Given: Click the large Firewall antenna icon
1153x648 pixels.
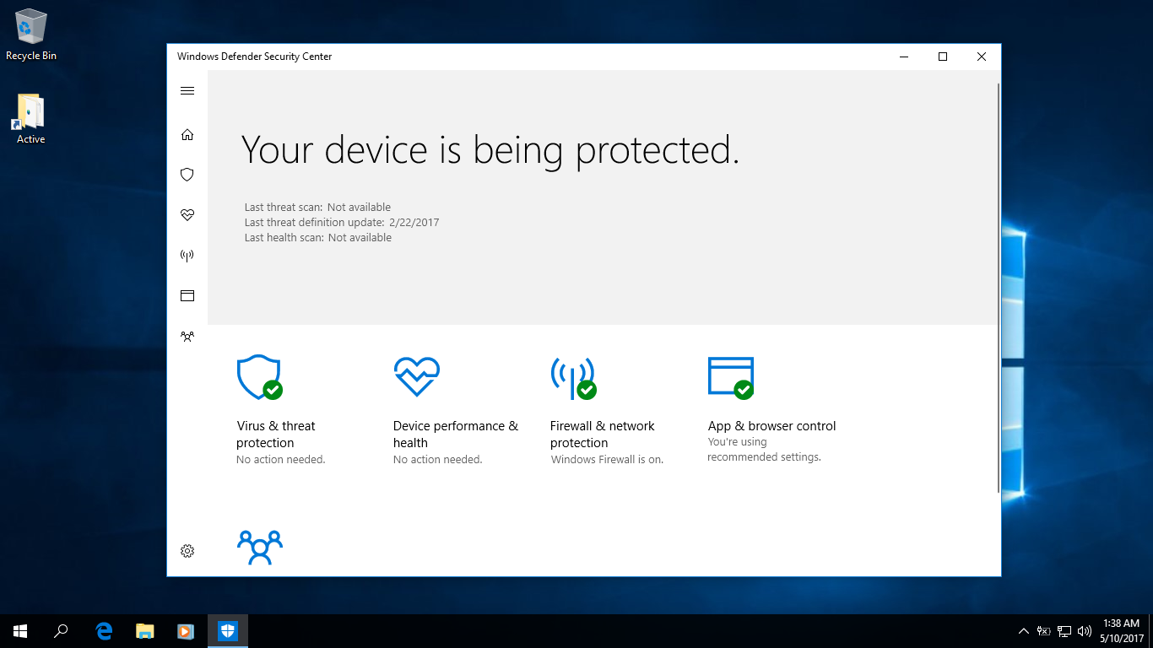Looking at the screenshot, I should [x=573, y=378].
